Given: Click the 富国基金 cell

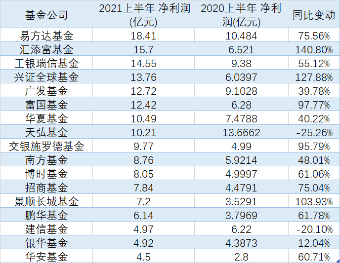Looking at the screenshot, I should (x=46, y=104).
